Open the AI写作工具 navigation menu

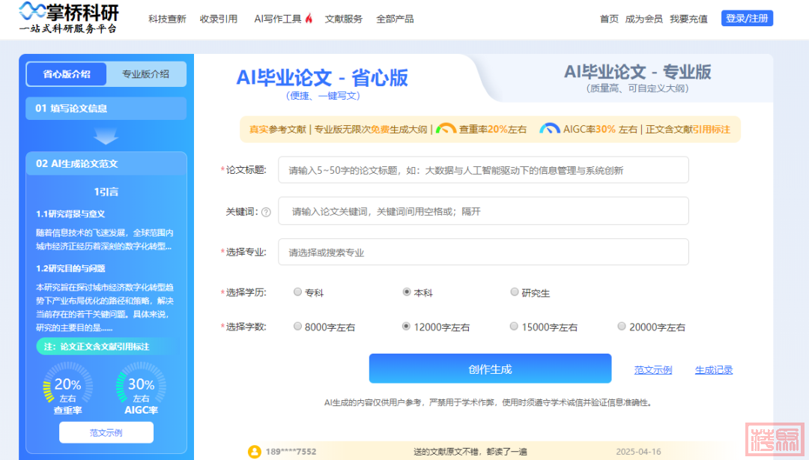[x=278, y=19]
